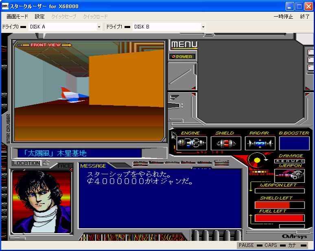Click the coordinate axis icon beside ENGINE

[x=174, y=135]
